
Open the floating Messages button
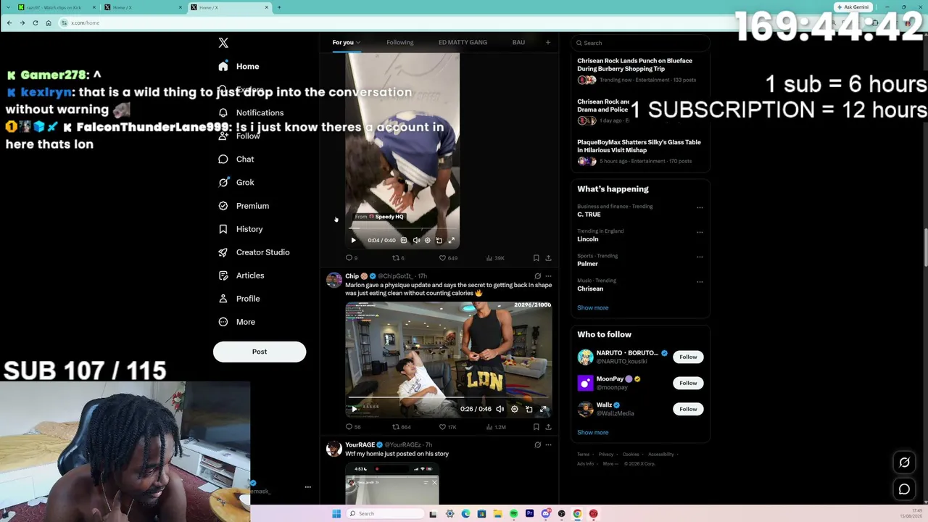coord(904,489)
